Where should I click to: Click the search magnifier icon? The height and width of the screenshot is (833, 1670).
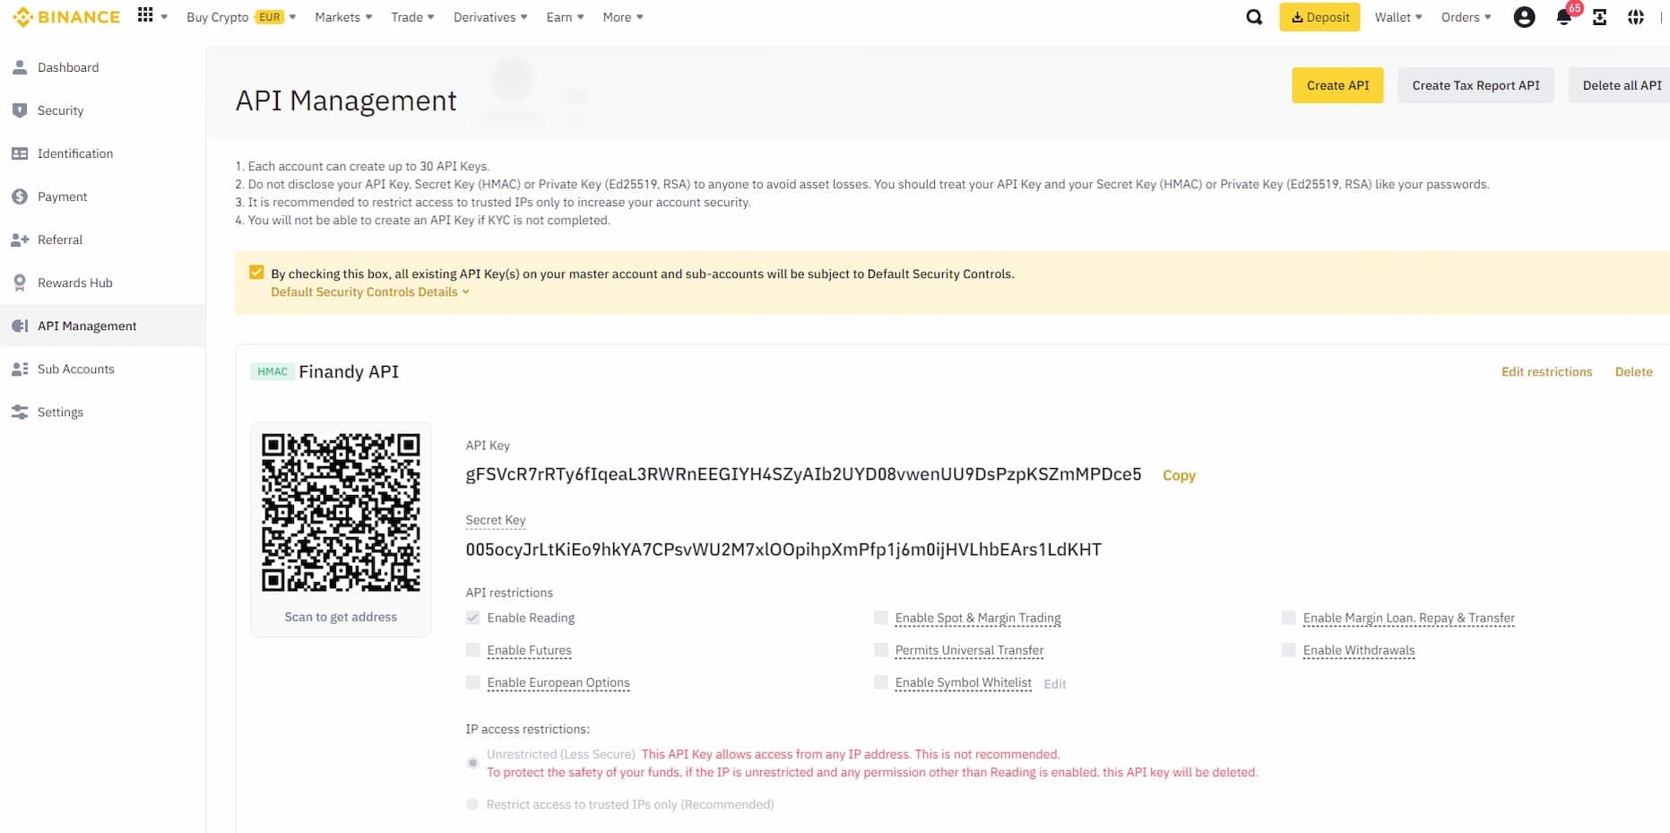pos(1254,17)
